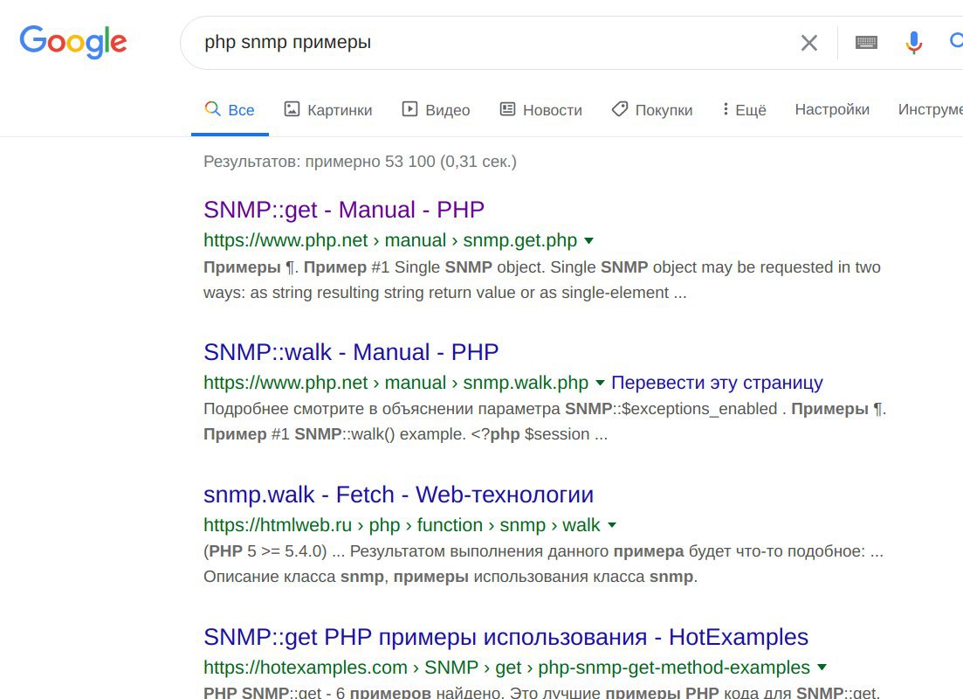Viewport: 963px width, 699px height.
Task: Click the https://www.php.net › manual › snmp.walk.php URL
Action: pos(396,383)
